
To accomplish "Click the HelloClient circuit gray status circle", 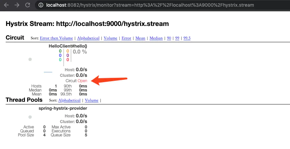I will [x=30, y=59].
